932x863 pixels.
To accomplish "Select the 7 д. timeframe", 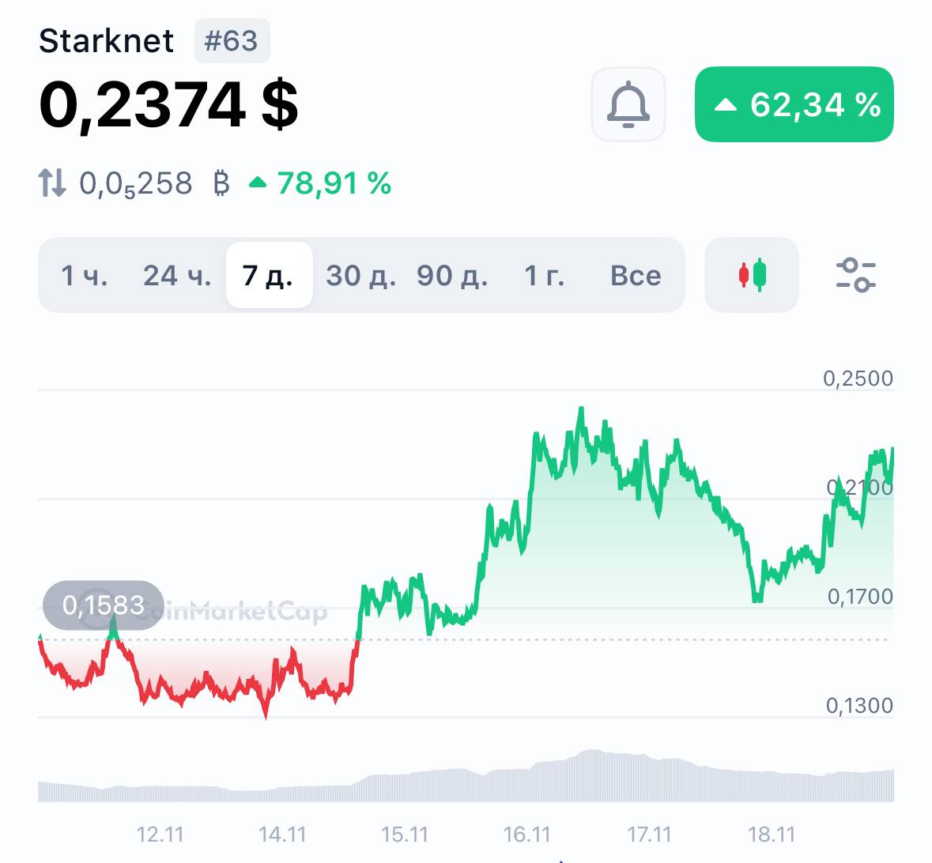I will [269, 275].
